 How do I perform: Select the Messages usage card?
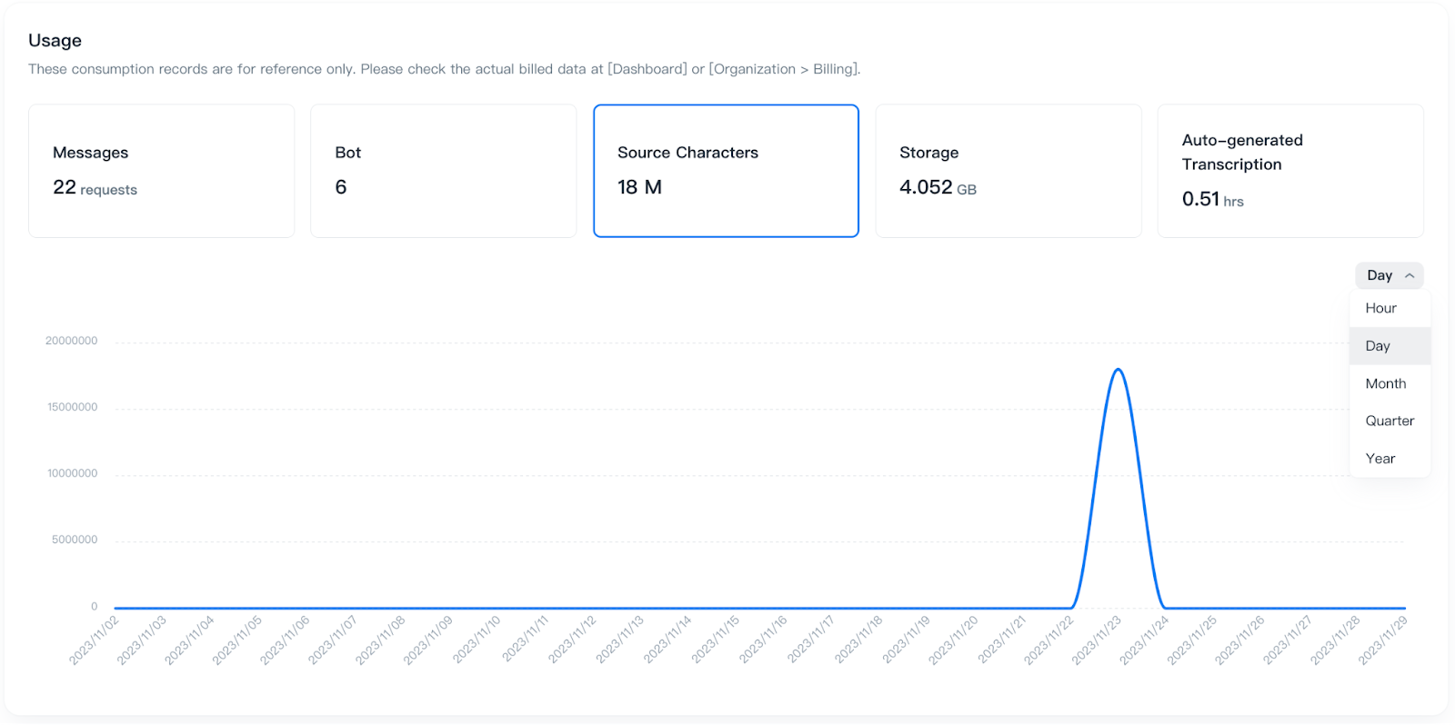[162, 171]
